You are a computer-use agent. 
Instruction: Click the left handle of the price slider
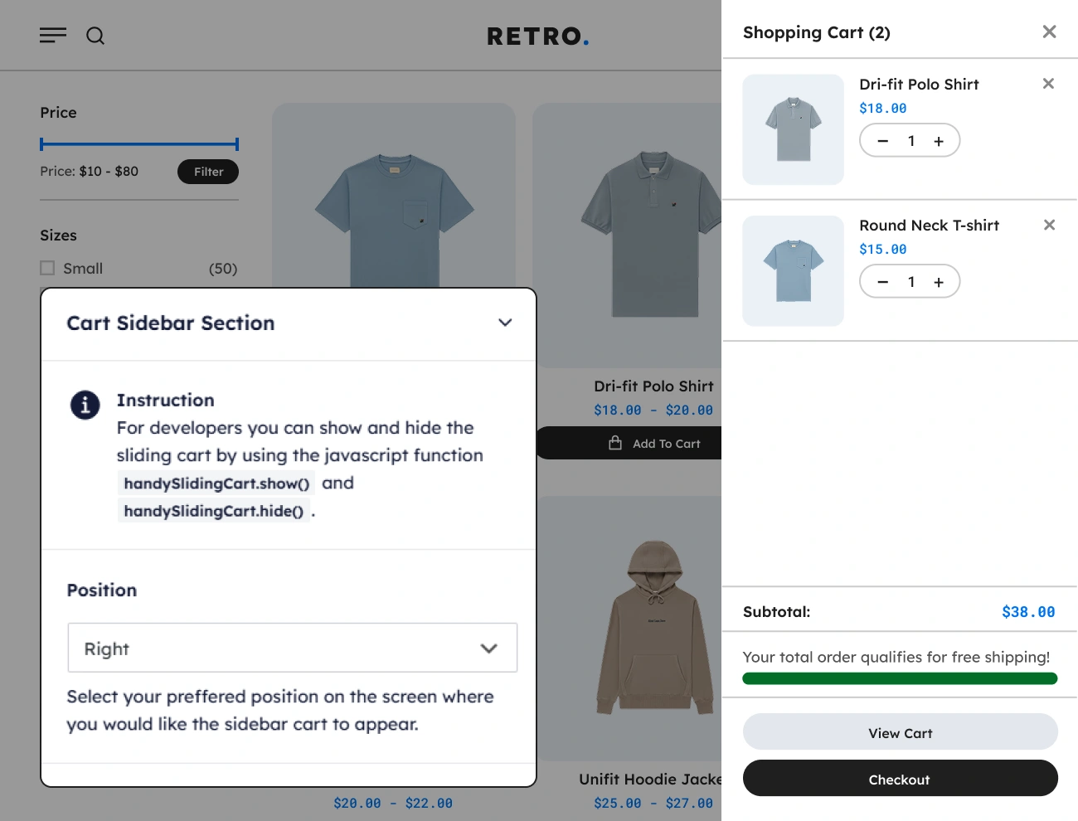point(41,144)
